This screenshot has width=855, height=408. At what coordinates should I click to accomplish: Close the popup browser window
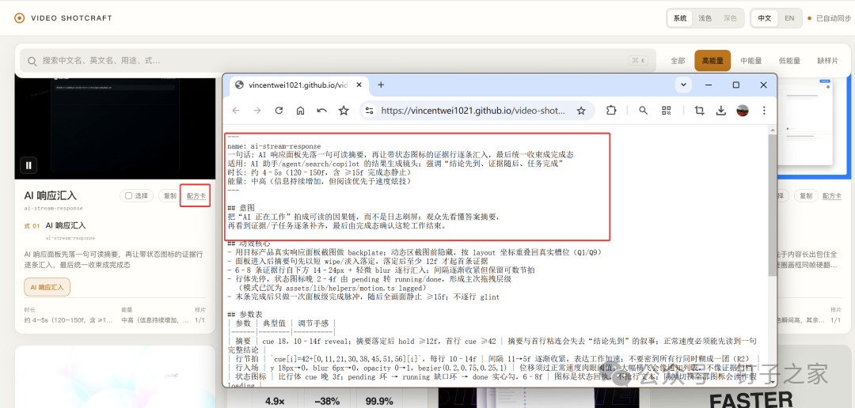pos(763,85)
